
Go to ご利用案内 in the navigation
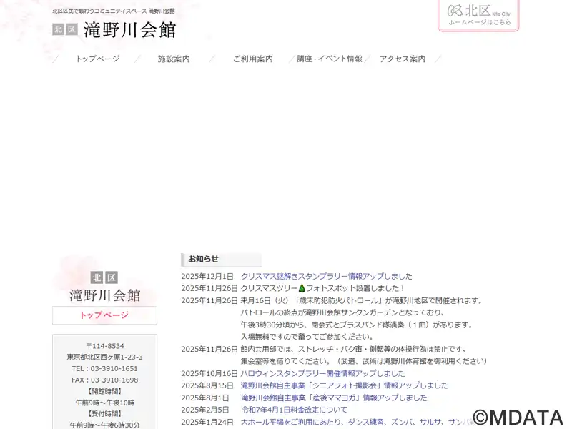(x=252, y=59)
